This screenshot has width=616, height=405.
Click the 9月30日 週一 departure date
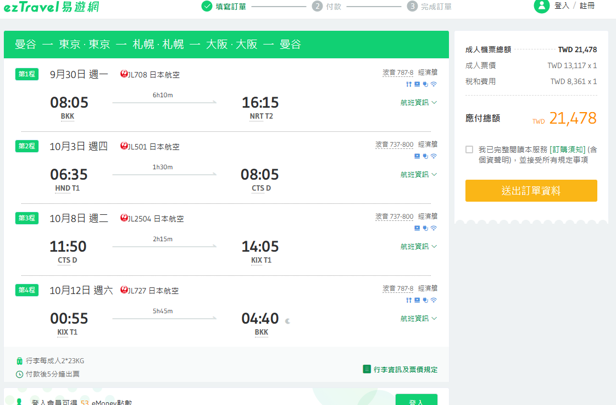(x=79, y=74)
